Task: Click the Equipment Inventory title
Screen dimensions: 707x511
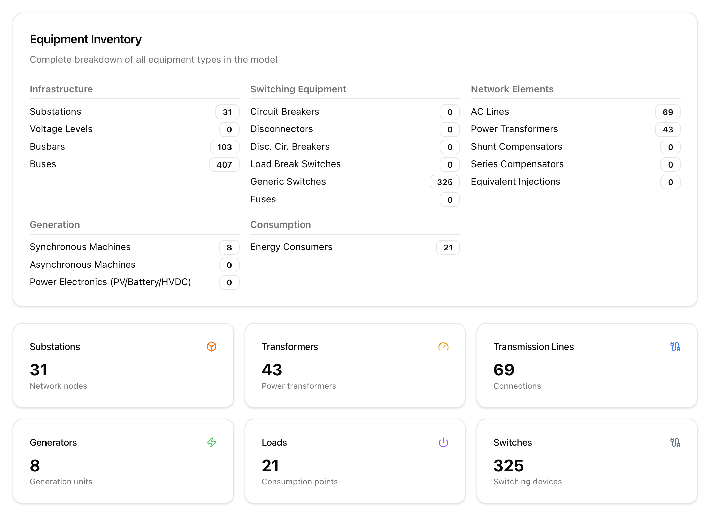Action: pos(86,39)
